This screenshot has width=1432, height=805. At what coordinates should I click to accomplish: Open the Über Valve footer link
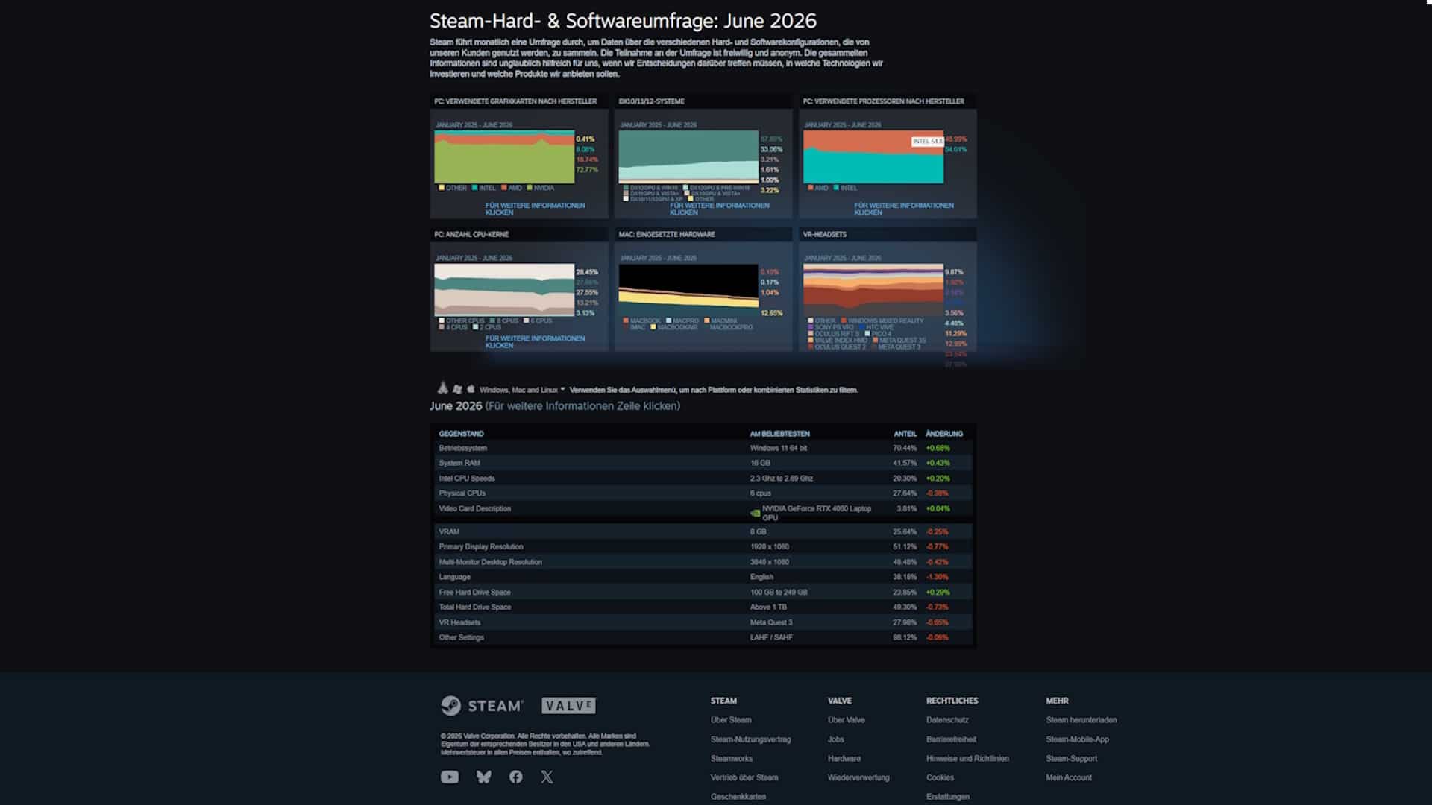(847, 720)
